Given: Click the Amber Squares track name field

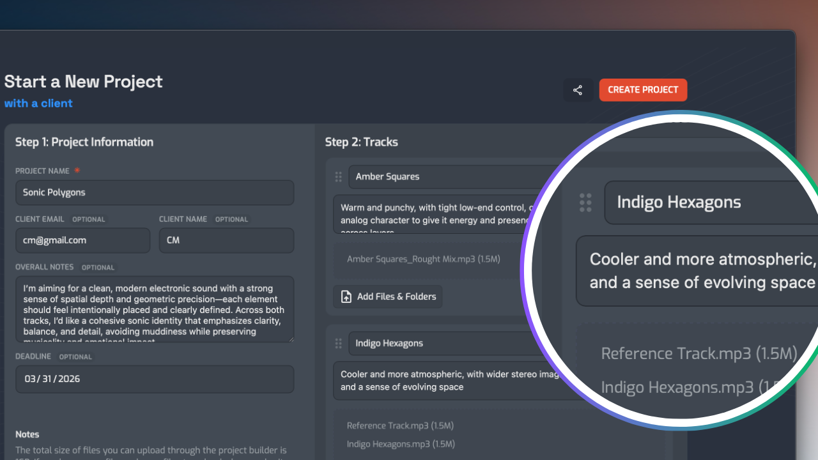Looking at the screenshot, I should [441, 177].
